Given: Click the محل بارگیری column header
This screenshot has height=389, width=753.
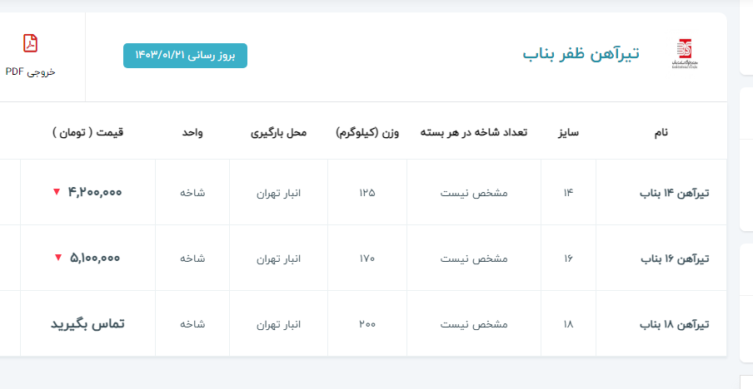Looking at the screenshot, I should coord(279,132).
